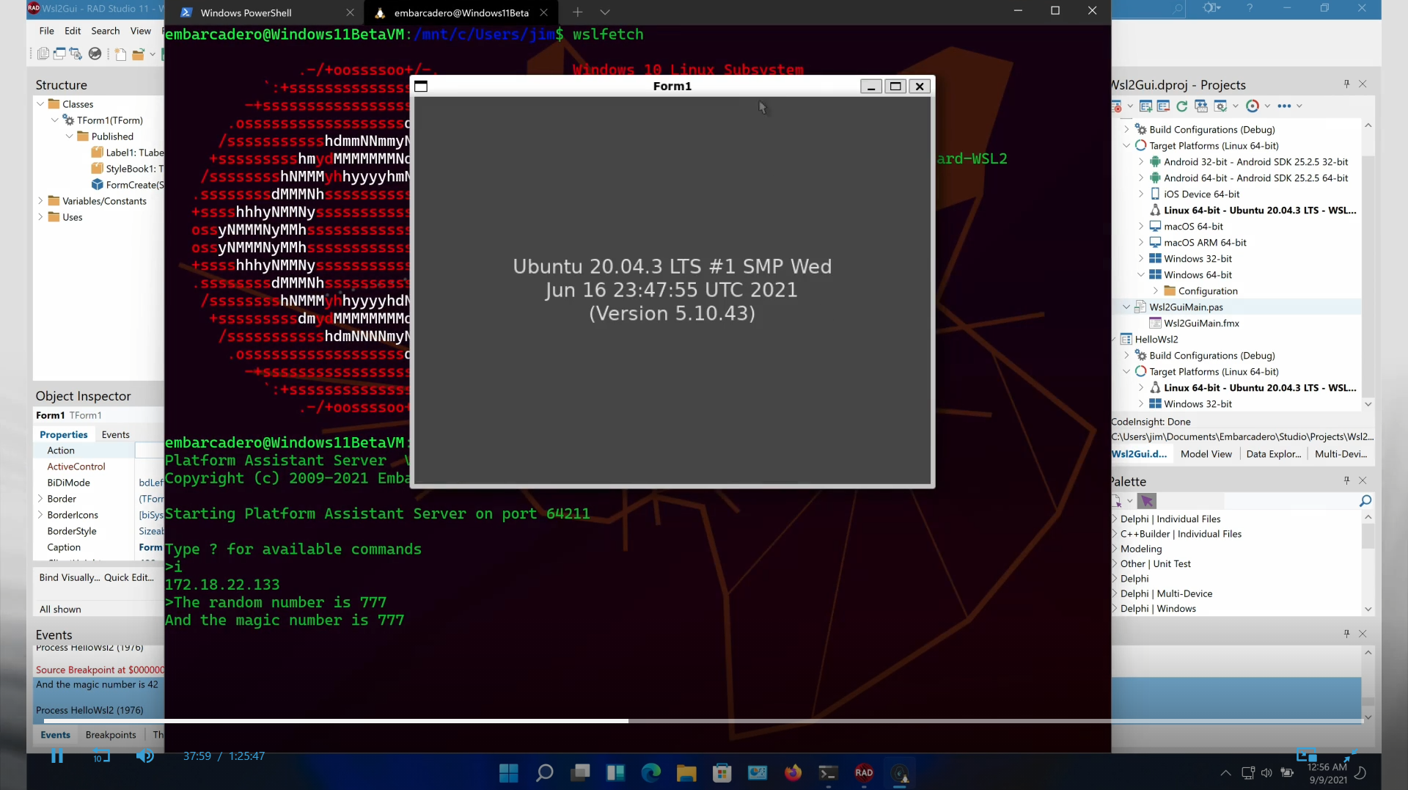Switch to Breakpoints tab at bottom

[111, 735]
